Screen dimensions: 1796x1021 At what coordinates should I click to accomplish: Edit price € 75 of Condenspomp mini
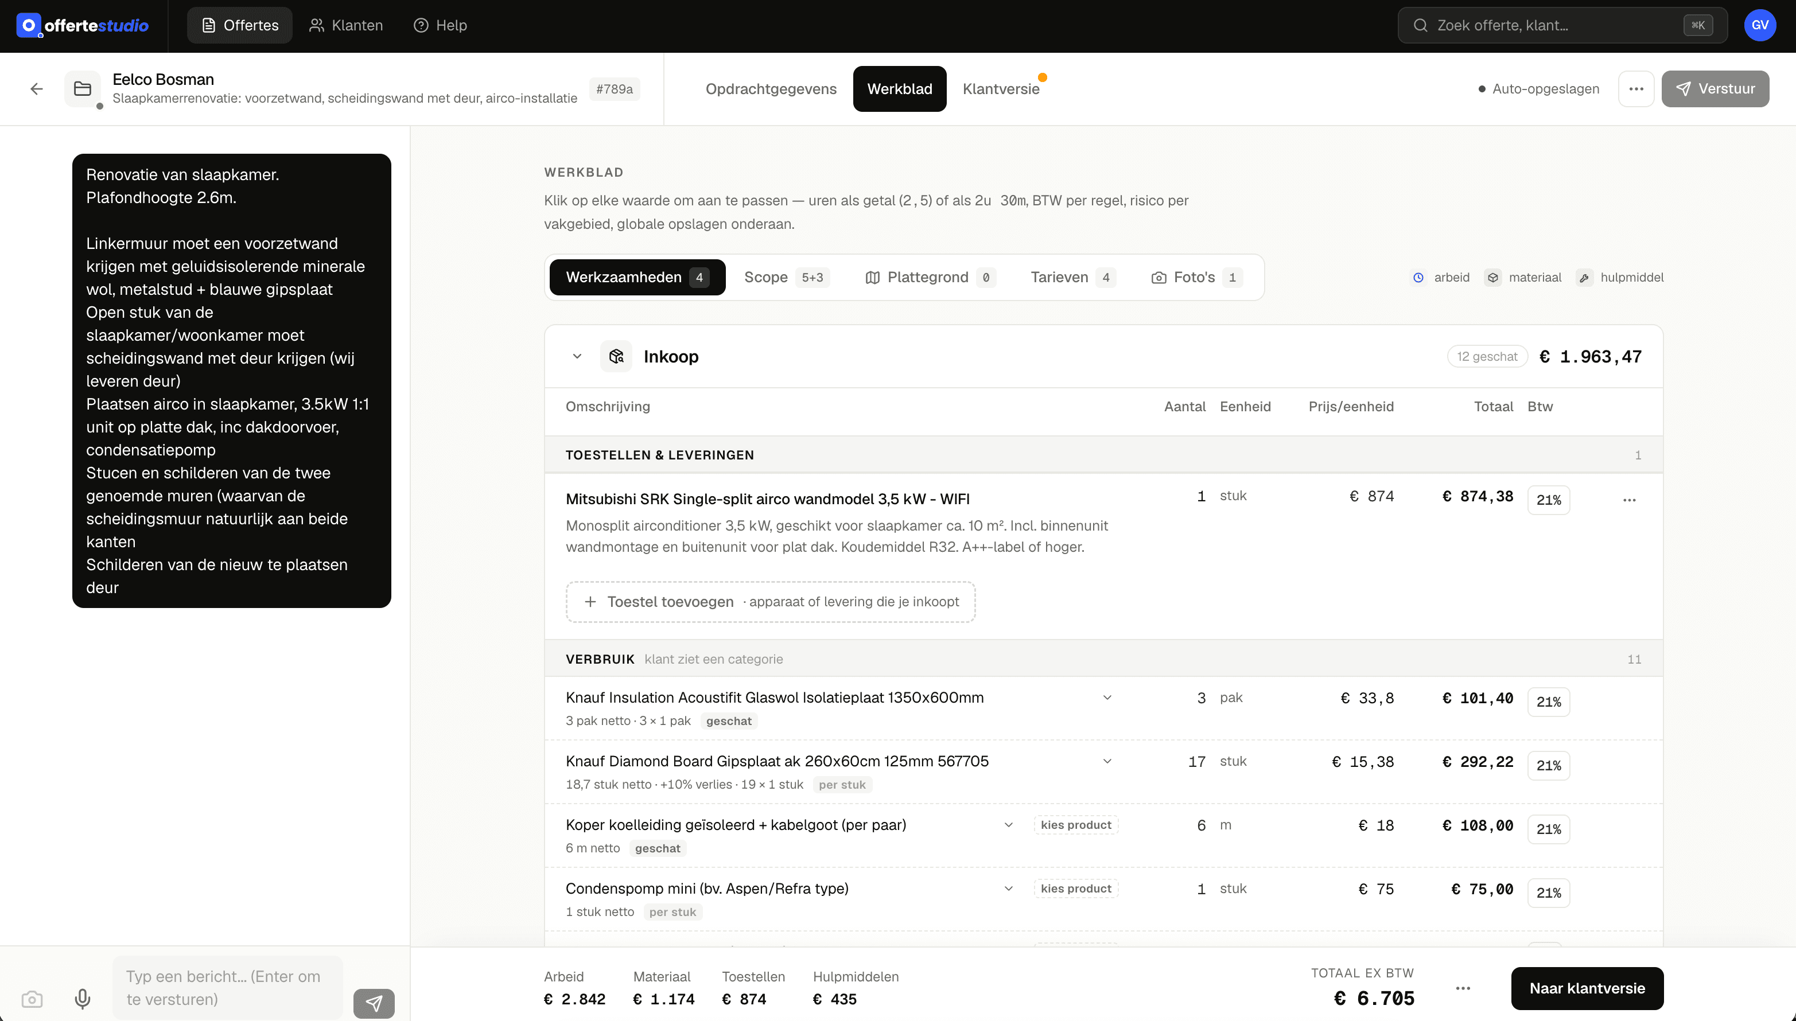pyautogui.click(x=1376, y=889)
